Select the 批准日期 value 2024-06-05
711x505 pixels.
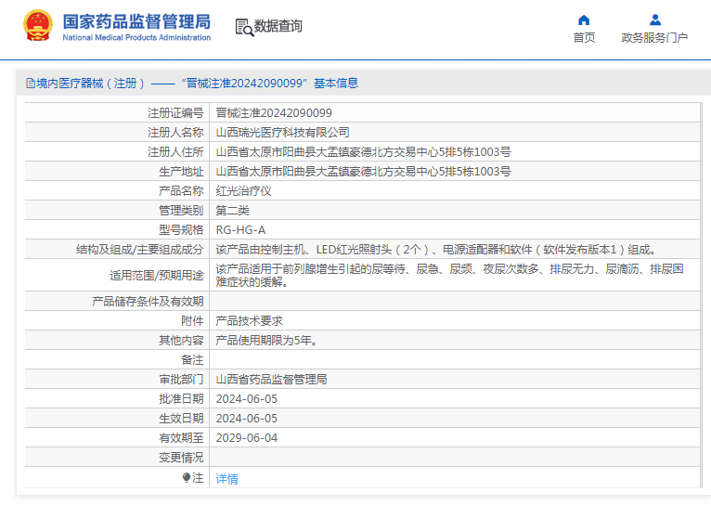246,399
